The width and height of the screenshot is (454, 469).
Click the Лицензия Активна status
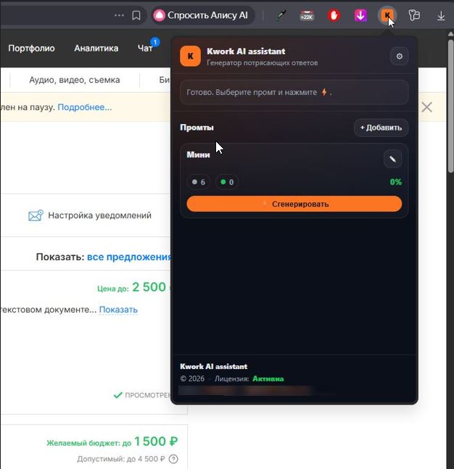[x=249, y=378]
